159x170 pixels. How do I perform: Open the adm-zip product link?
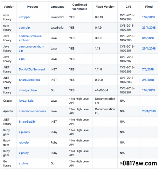click(24, 28)
